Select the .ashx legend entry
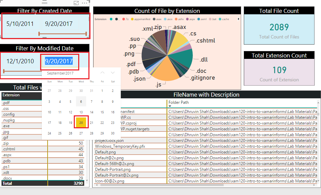The height and width of the screenshot is (195, 321). (x=179, y=19)
